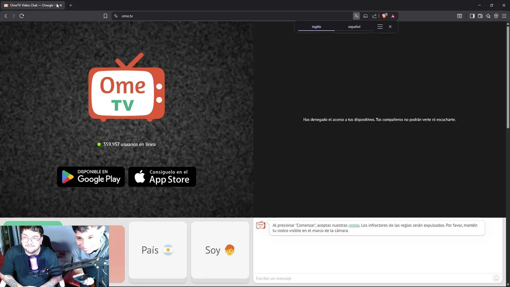Open the emoji smiley picker

click(x=496, y=278)
